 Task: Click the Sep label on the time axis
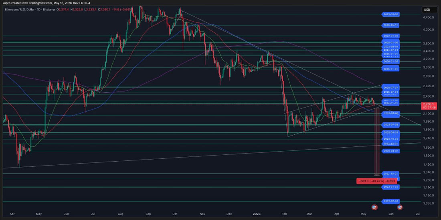[x=148, y=214]
